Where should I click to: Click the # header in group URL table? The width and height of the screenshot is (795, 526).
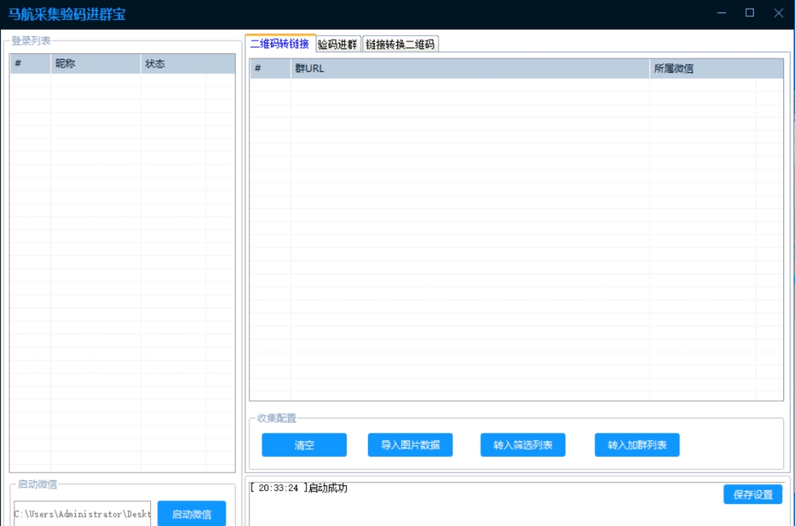pyautogui.click(x=270, y=68)
